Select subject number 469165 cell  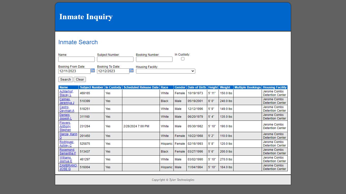[x=91, y=93]
